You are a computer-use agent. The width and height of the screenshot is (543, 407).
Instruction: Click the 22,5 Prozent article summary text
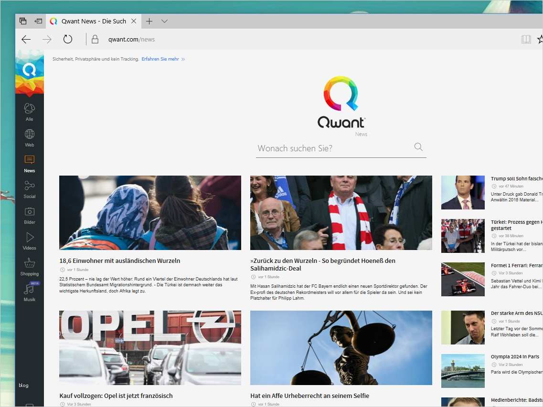tap(149, 285)
